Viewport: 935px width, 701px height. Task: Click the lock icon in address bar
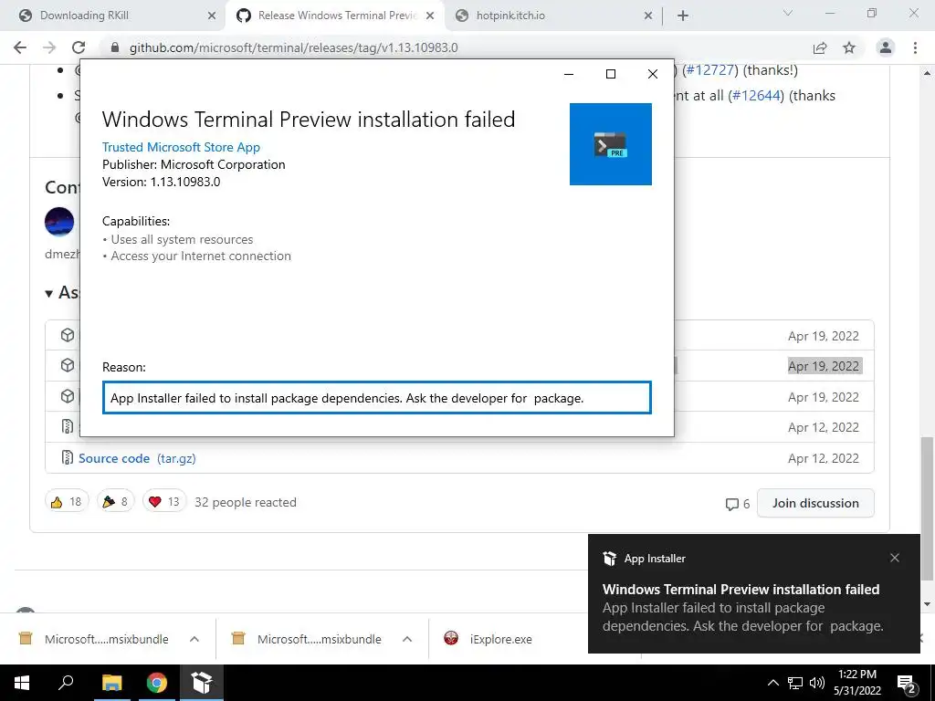(x=115, y=47)
